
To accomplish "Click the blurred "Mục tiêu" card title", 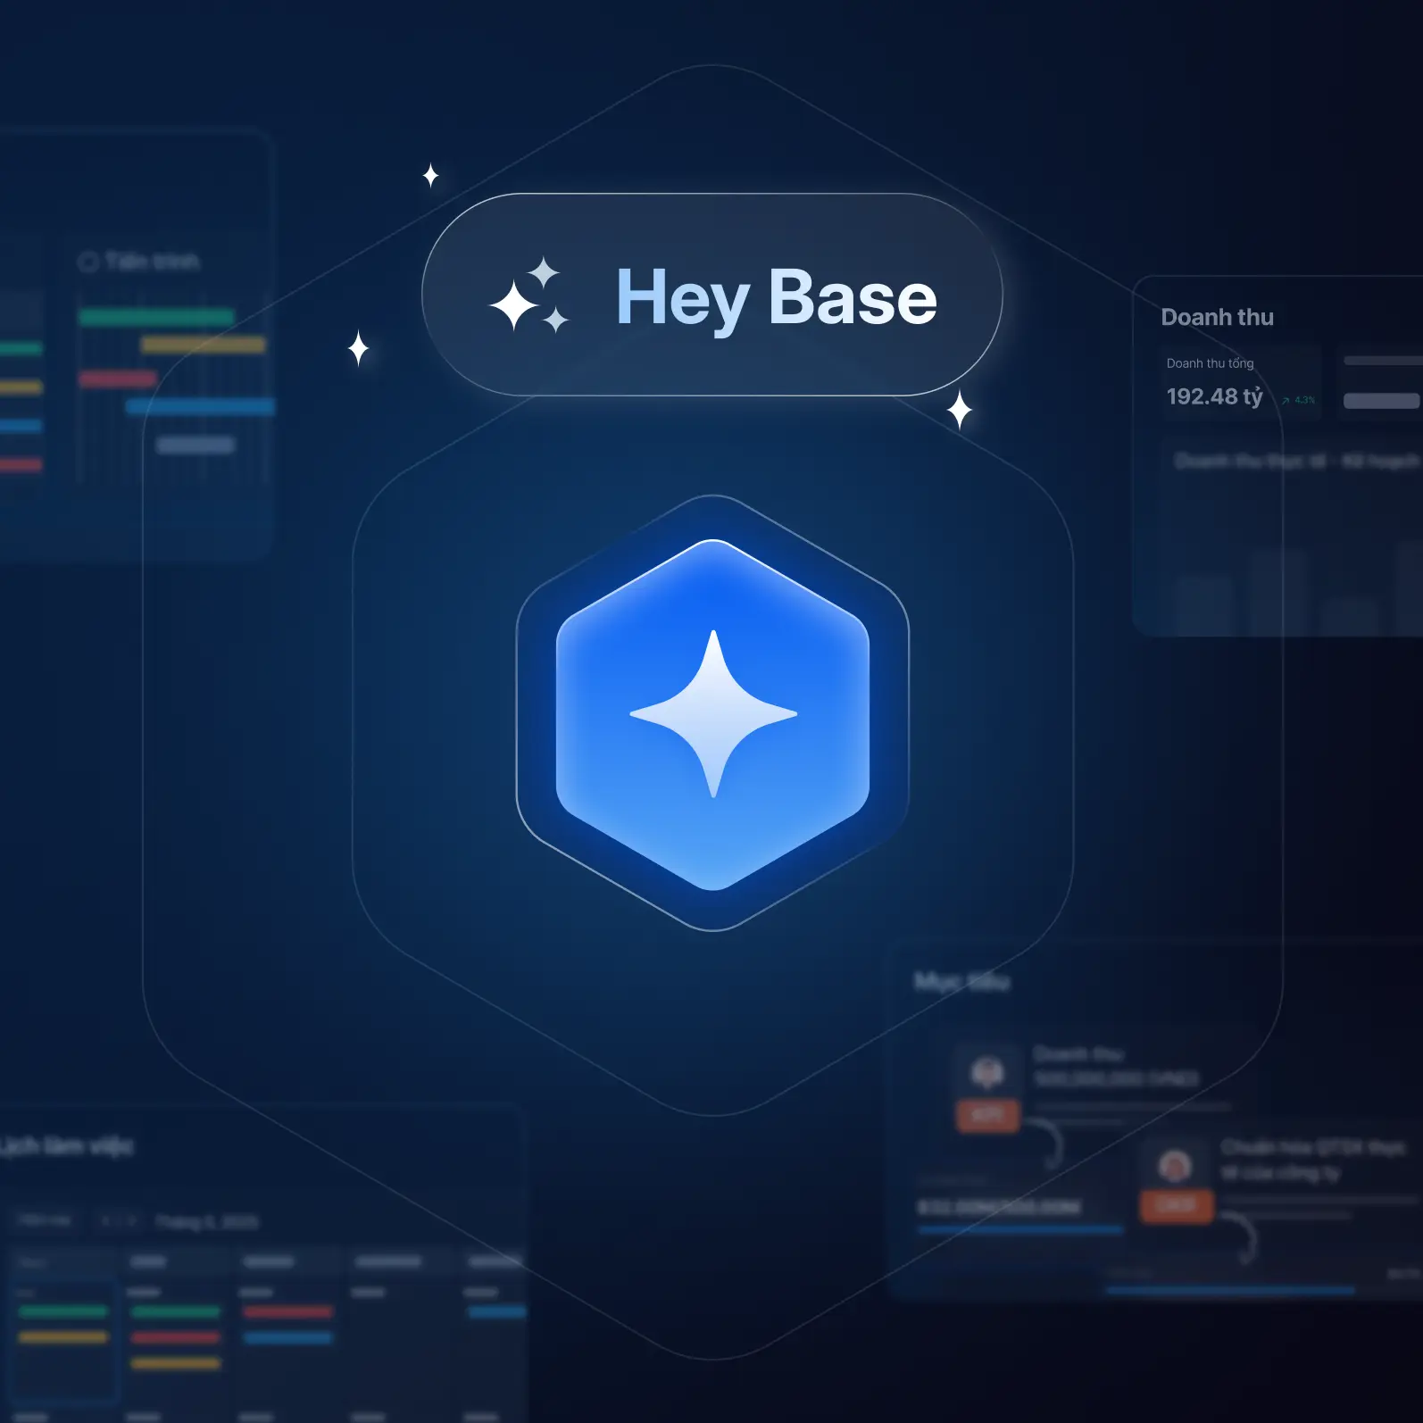I will [x=961, y=981].
